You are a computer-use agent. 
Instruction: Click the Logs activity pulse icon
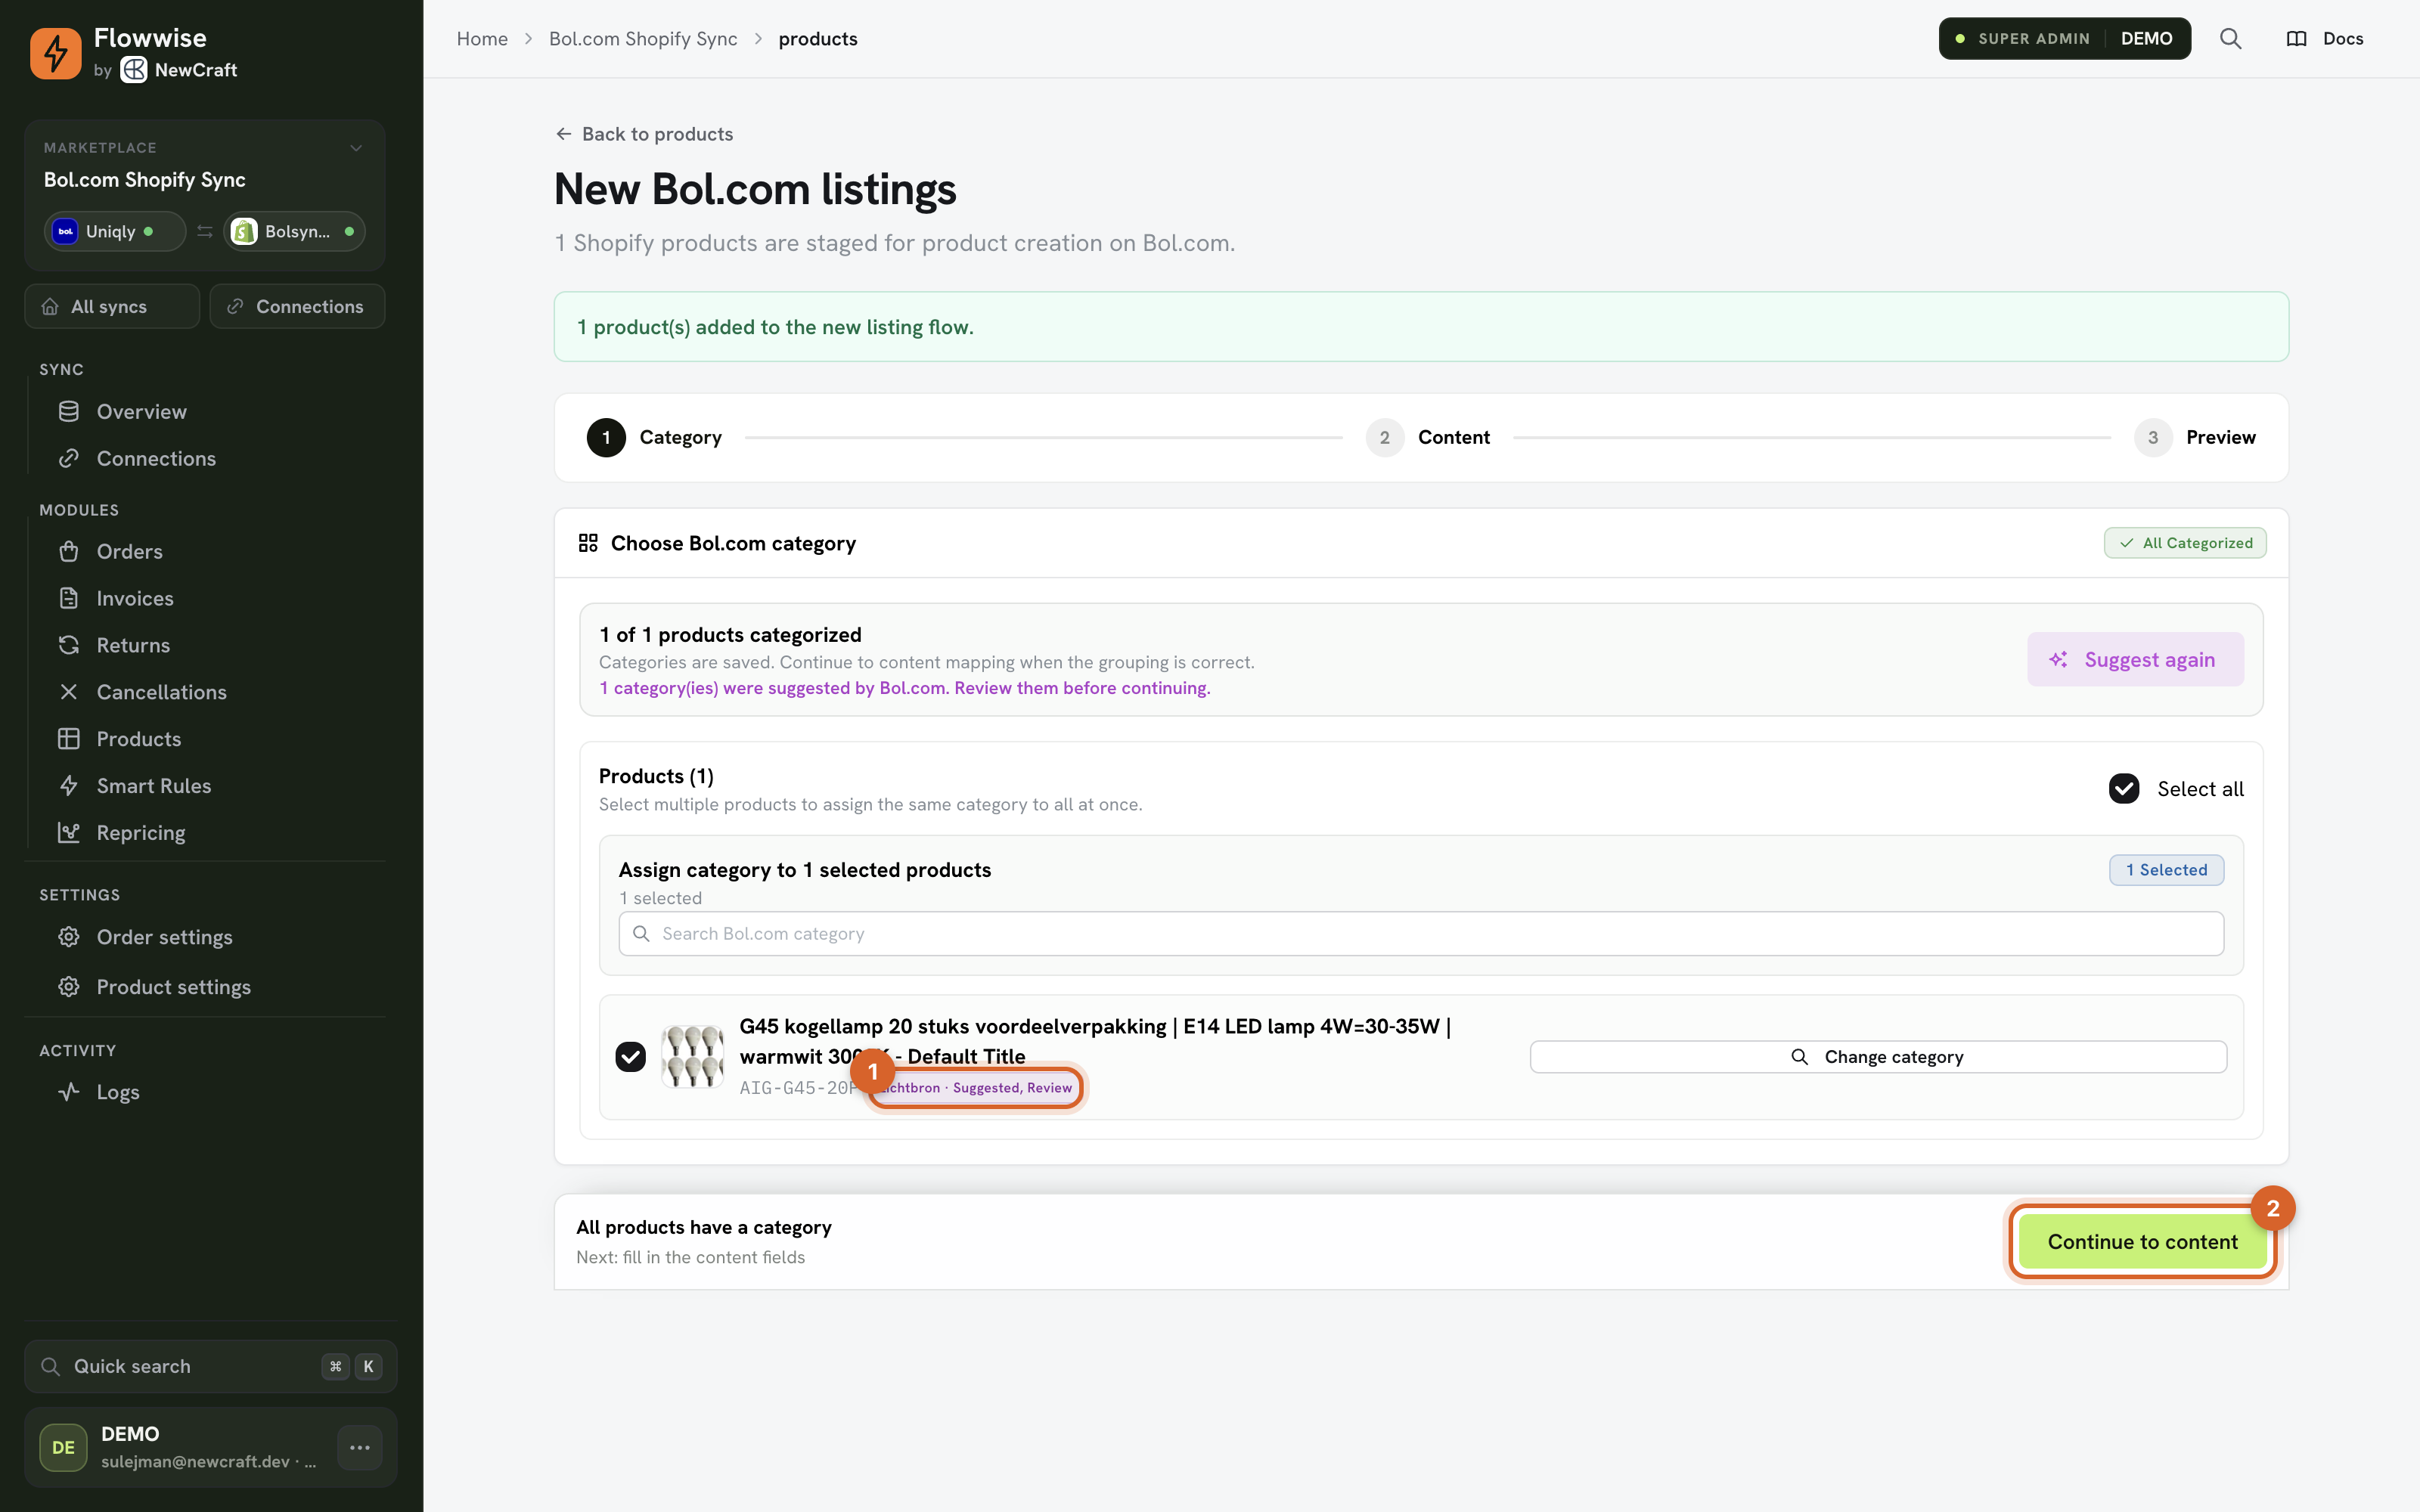coord(69,1092)
